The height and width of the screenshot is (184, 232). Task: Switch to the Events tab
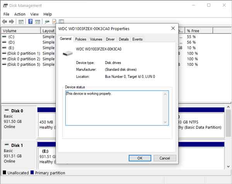coord(137,39)
